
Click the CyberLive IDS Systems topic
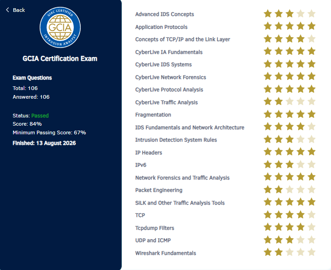coord(163,64)
